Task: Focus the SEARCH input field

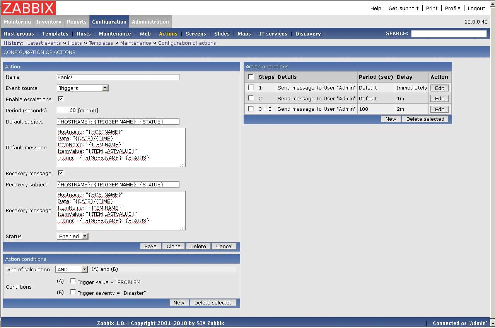Action: tap(449, 34)
